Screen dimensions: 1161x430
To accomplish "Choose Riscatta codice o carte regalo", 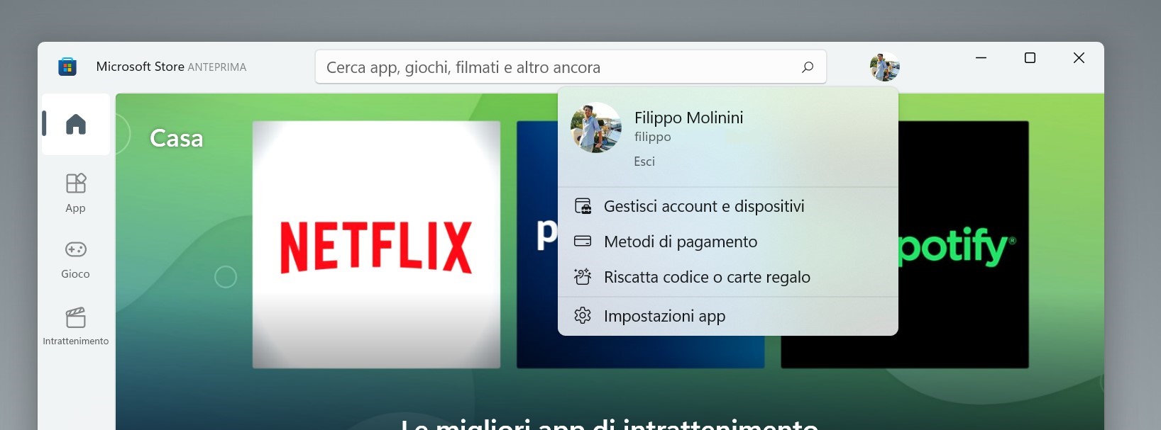I will point(728,277).
